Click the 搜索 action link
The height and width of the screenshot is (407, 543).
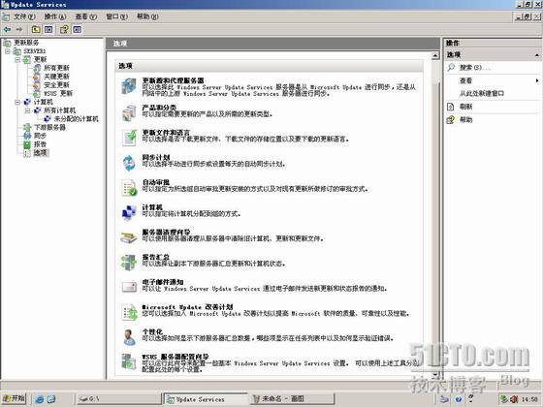(x=474, y=68)
